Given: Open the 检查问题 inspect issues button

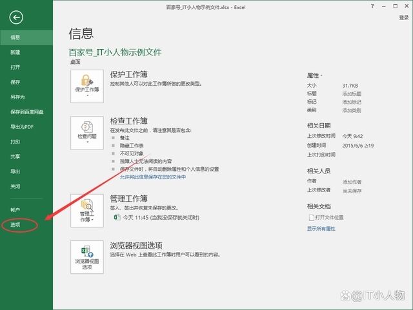Looking at the screenshot, I should click(87, 133).
